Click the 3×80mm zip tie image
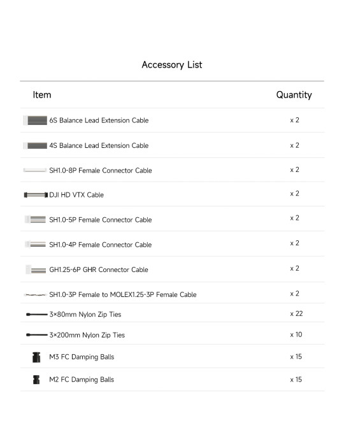Image resolution: width=344 pixels, height=446 pixels. pyautogui.click(x=37, y=314)
